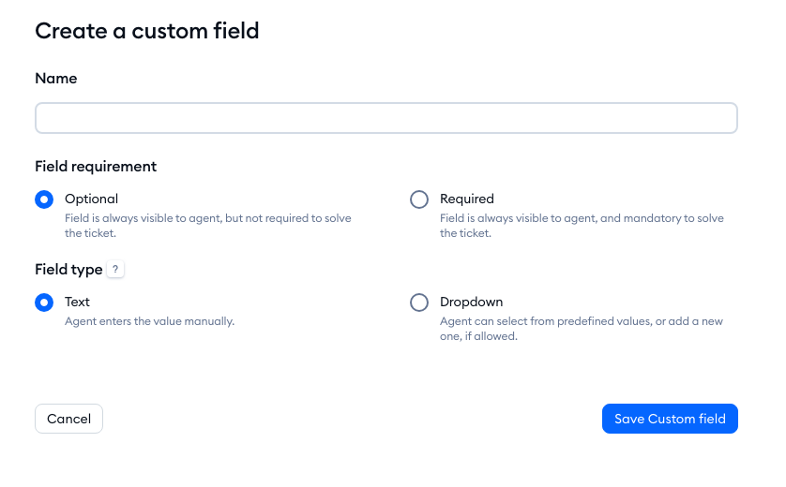Click the "Field type" section heading
This screenshot has width=786, height=487.
68,270
